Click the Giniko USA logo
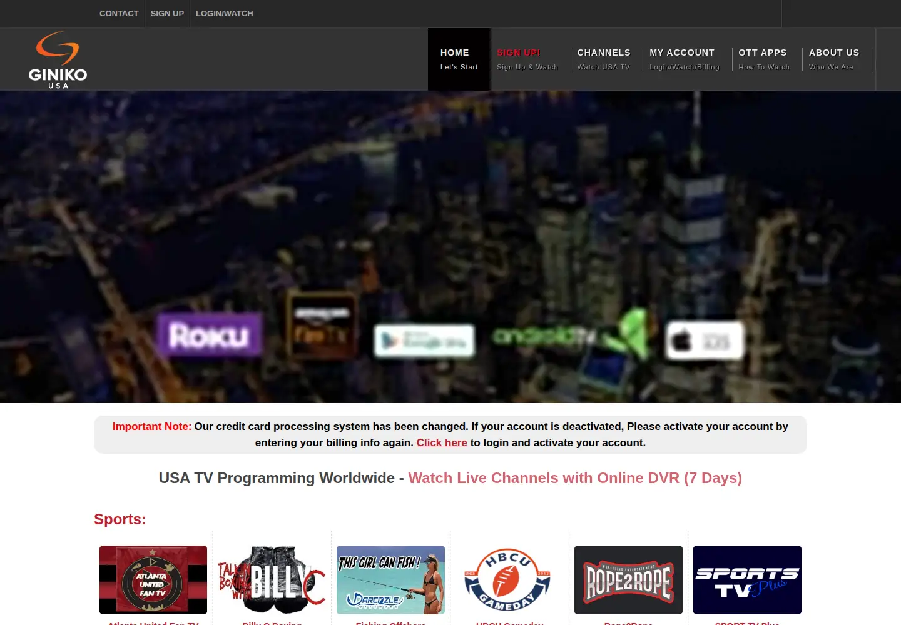 tap(58, 60)
